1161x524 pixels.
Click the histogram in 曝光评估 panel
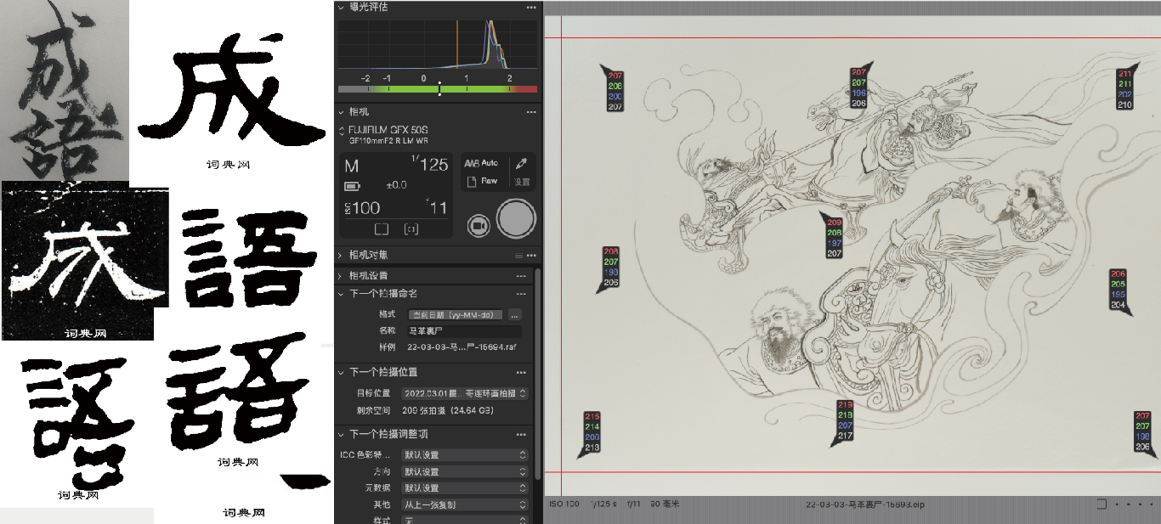(438, 44)
